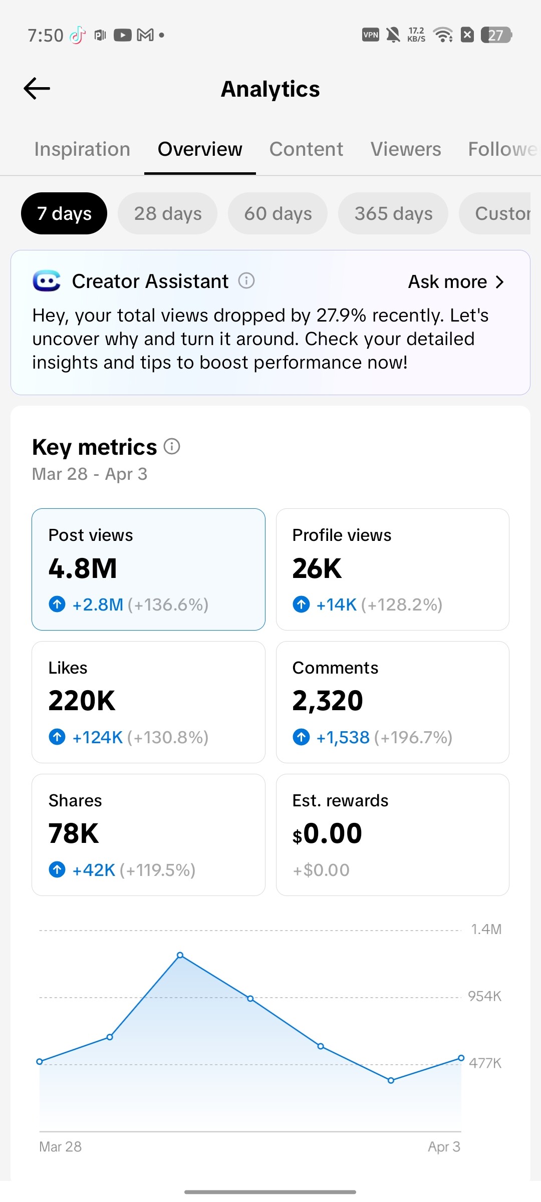Open the Creator Assistant info icon
This screenshot has width=541, height=1202.
pyautogui.click(x=246, y=281)
